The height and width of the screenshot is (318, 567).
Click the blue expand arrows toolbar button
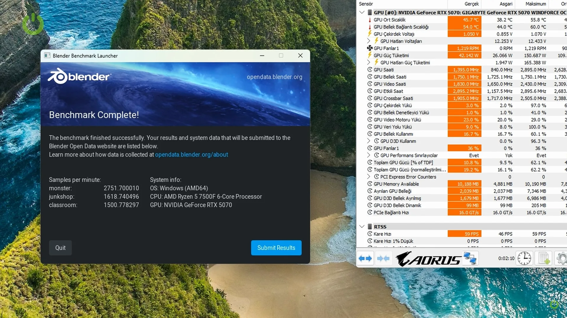click(x=365, y=258)
